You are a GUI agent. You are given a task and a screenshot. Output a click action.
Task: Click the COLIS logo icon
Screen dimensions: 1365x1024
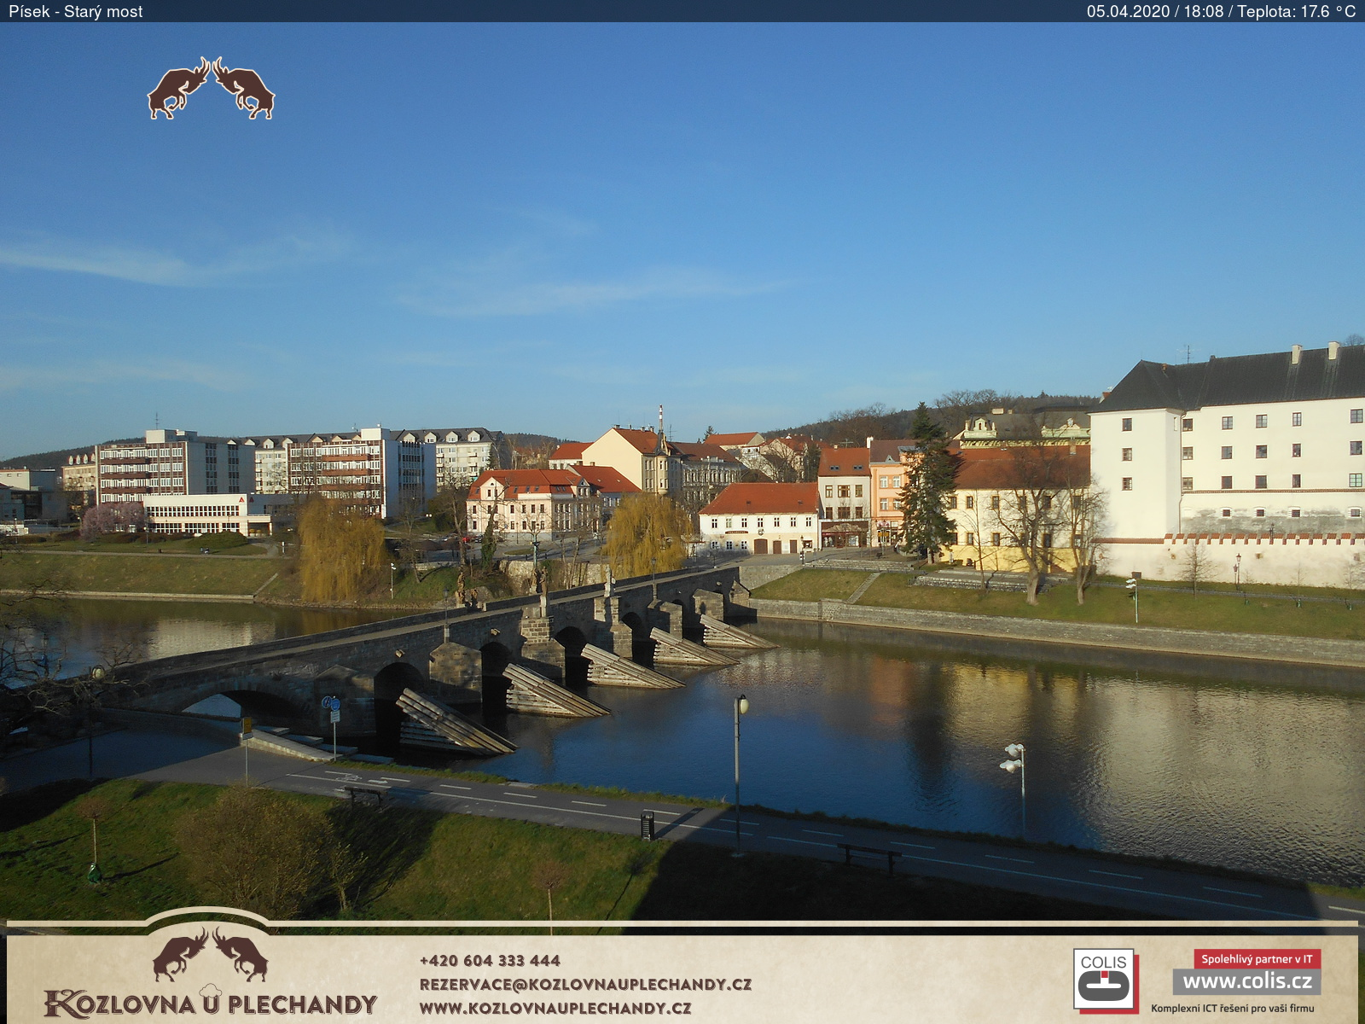[x=1105, y=980]
